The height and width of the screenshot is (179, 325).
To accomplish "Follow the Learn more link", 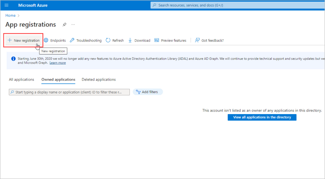I will click(58, 63).
